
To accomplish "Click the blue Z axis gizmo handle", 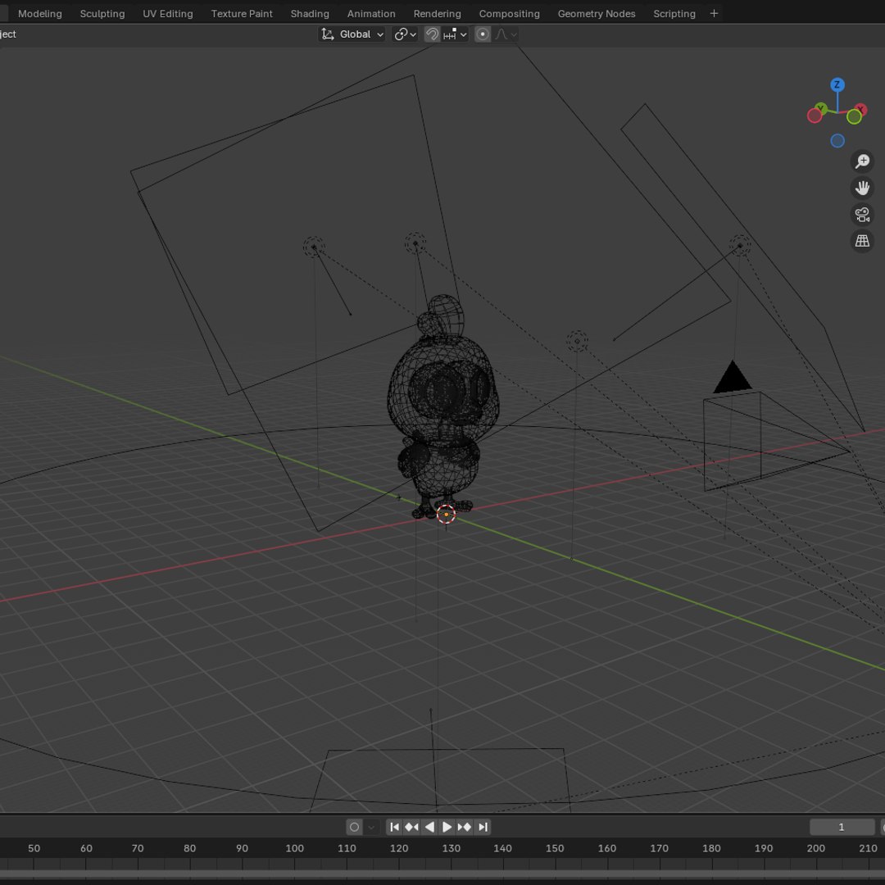I will 837,84.
